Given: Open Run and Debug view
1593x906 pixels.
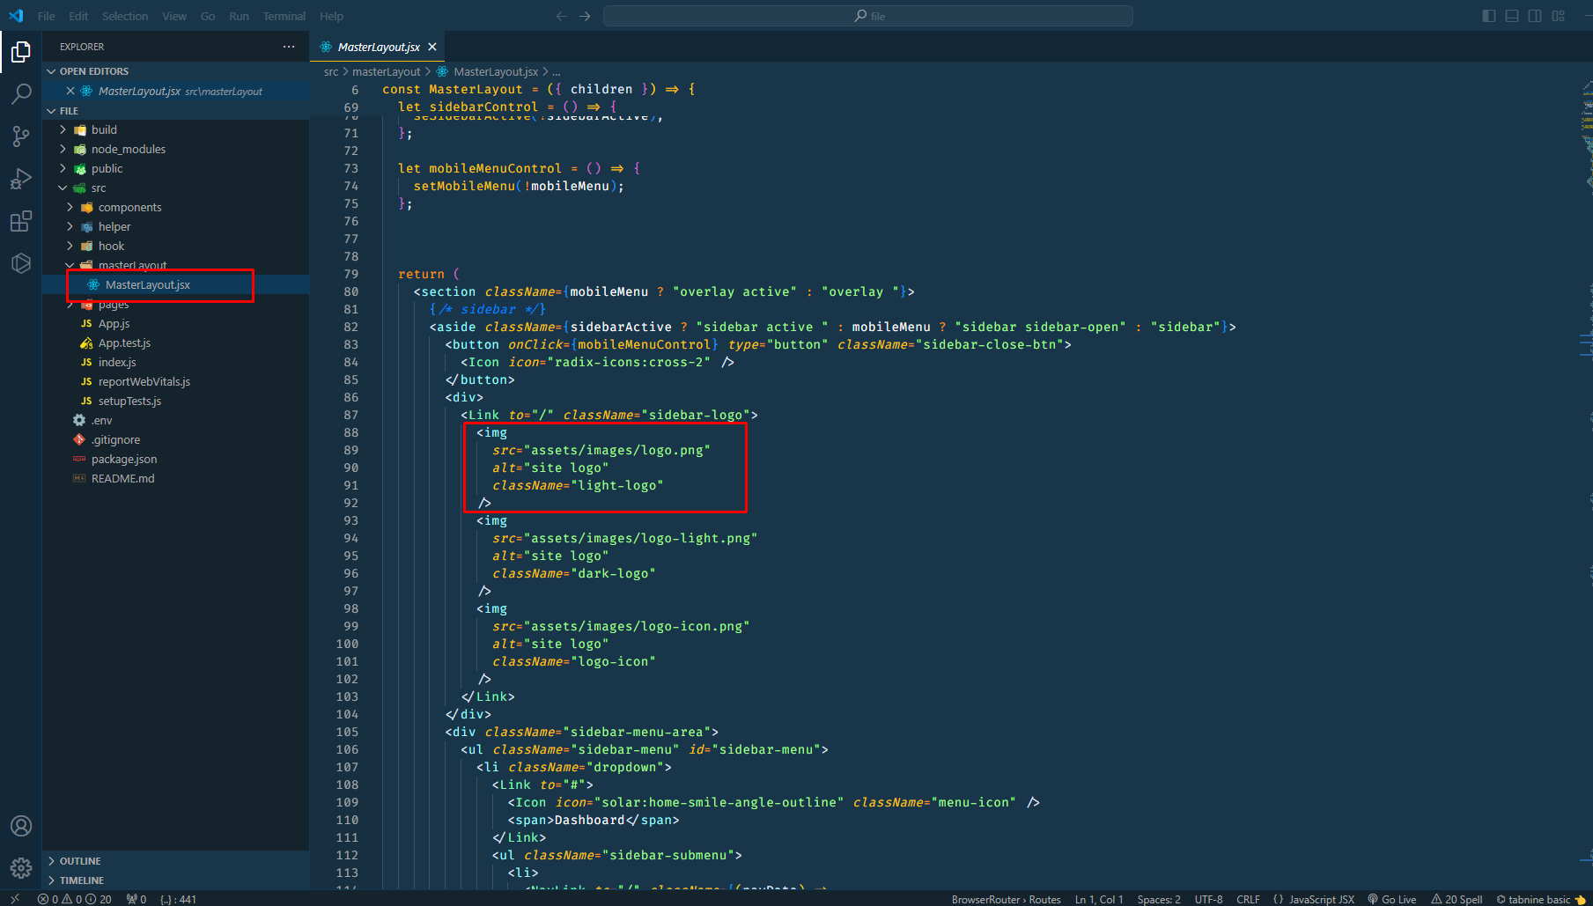Looking at the screenshot, I should 21,179.
